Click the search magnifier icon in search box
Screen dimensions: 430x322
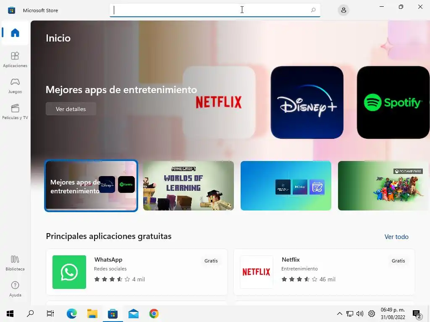click(313, 10)
